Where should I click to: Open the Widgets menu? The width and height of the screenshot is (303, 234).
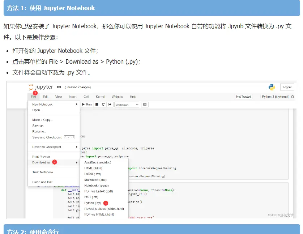click(117, 97)
